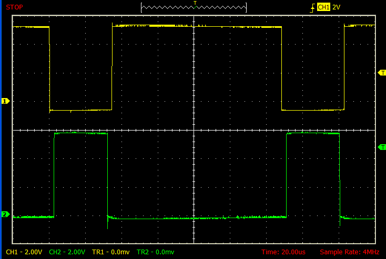Click the 2V trigger level value
This screenshot has height=259, width=386.
[336, 7]
